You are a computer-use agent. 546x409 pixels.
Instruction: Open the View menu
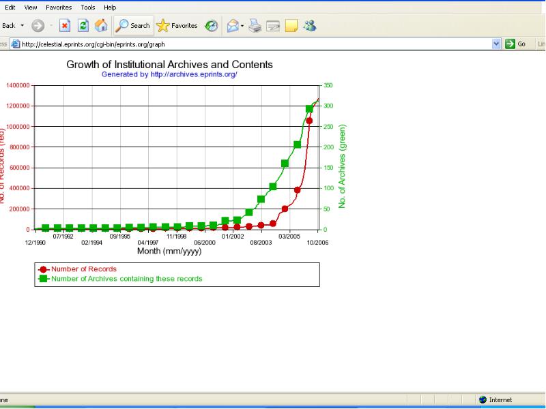coord(31,7)
